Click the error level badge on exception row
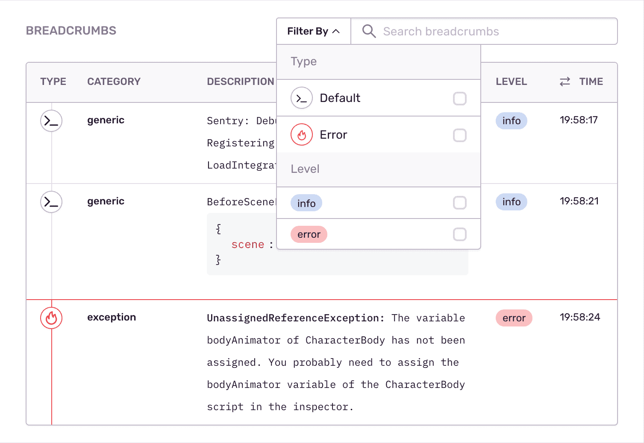 click(x=514, y=318)
